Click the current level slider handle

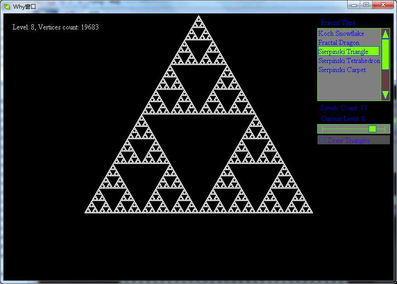click(373, 129)
